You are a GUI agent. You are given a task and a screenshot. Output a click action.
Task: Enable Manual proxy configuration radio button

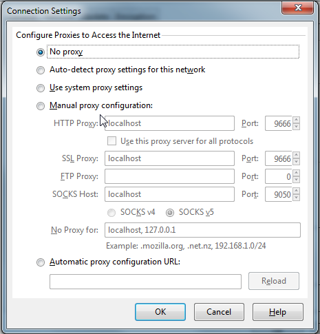pos(41,106)
